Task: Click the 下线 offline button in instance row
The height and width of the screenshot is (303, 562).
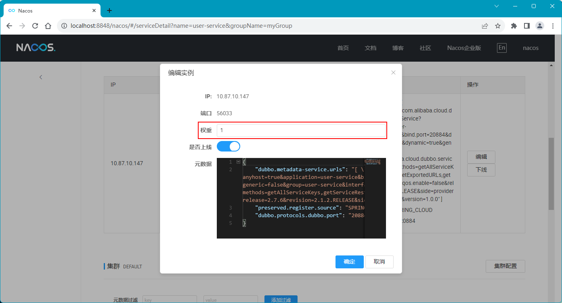Action: (x=481, y=170)
